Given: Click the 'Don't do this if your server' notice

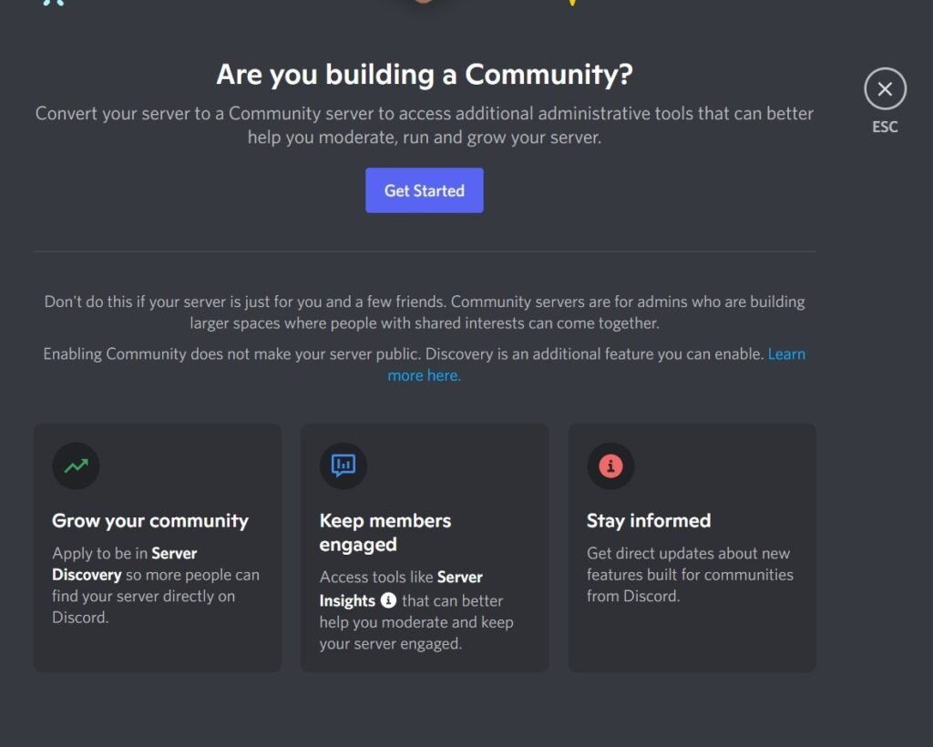Looking at the screenshot, I should pos(425,312).
